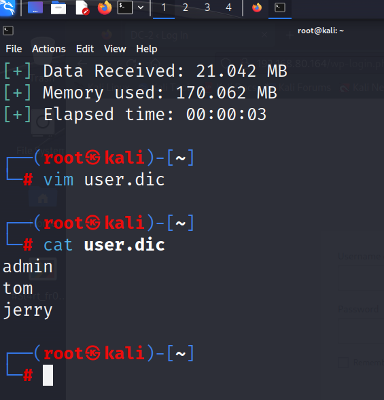
Task: Launch Firefox from the panel launcher
Action: [105, 7]
